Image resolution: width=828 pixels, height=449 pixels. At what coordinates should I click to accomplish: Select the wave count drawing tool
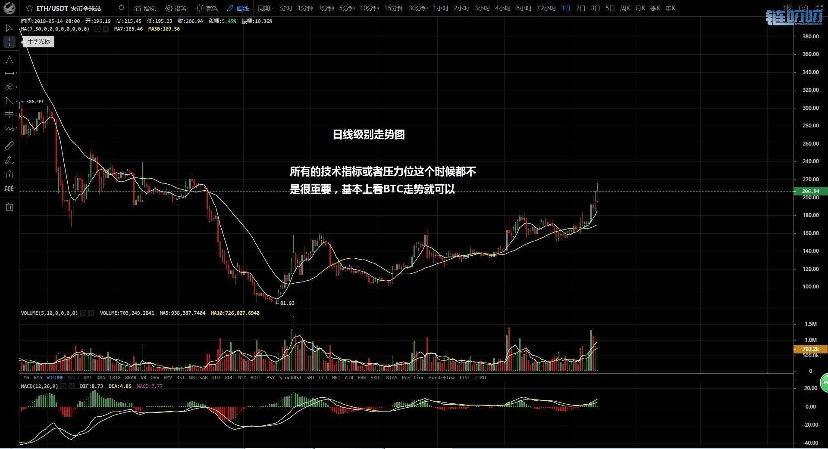point(9,128)
